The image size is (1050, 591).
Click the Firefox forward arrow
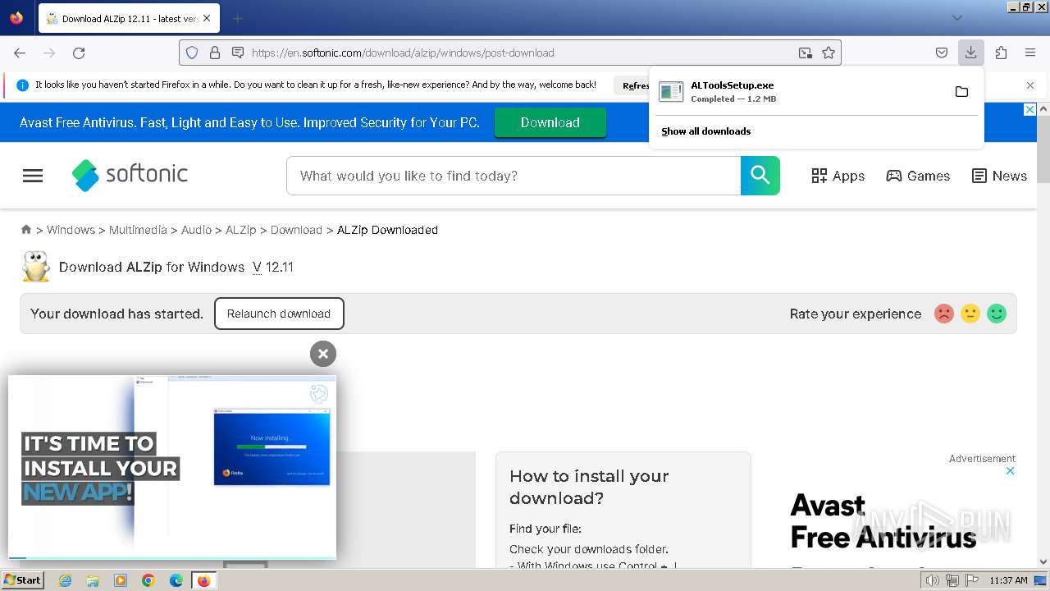(x=49, y=53)
